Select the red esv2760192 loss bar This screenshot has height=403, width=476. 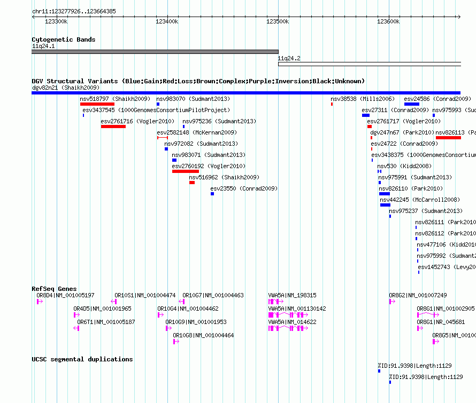click(x=186, y=171)
